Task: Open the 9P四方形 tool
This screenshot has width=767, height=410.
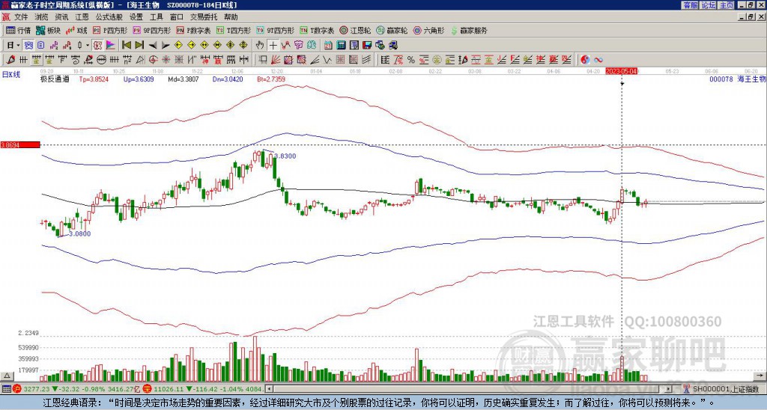Action: coord(151,30)
